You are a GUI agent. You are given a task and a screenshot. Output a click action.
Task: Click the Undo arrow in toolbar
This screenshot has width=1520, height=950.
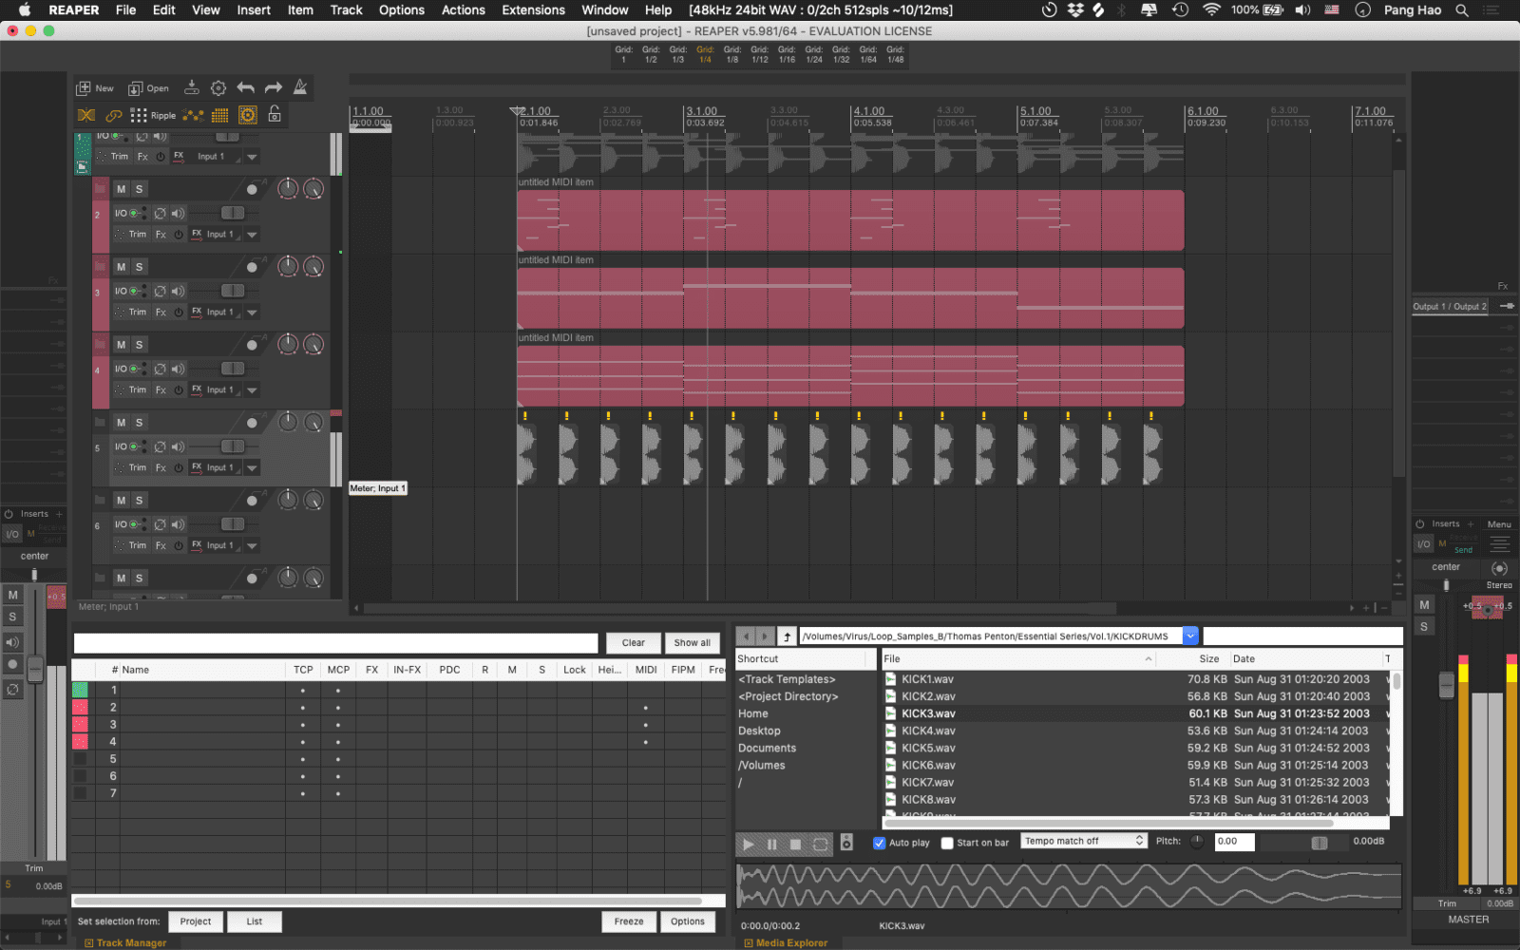[x=246, y=88]
